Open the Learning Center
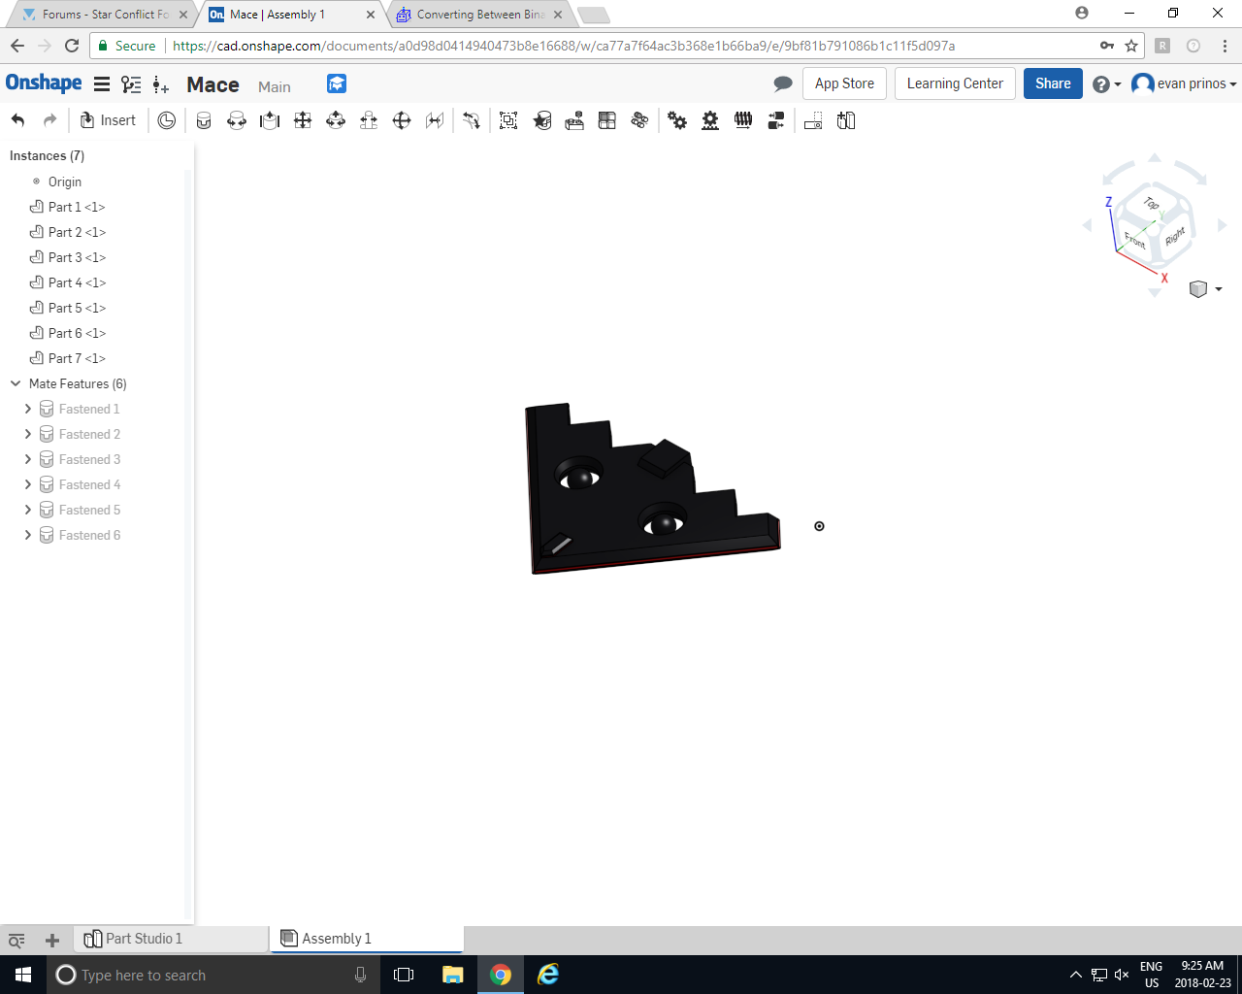Screen dimensions: 1242x994 [954, 83]
